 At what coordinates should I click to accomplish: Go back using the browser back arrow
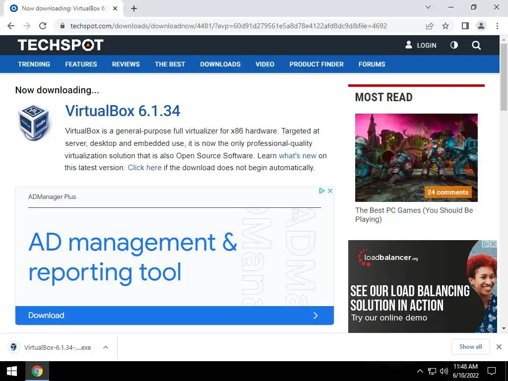click(11, 26)
